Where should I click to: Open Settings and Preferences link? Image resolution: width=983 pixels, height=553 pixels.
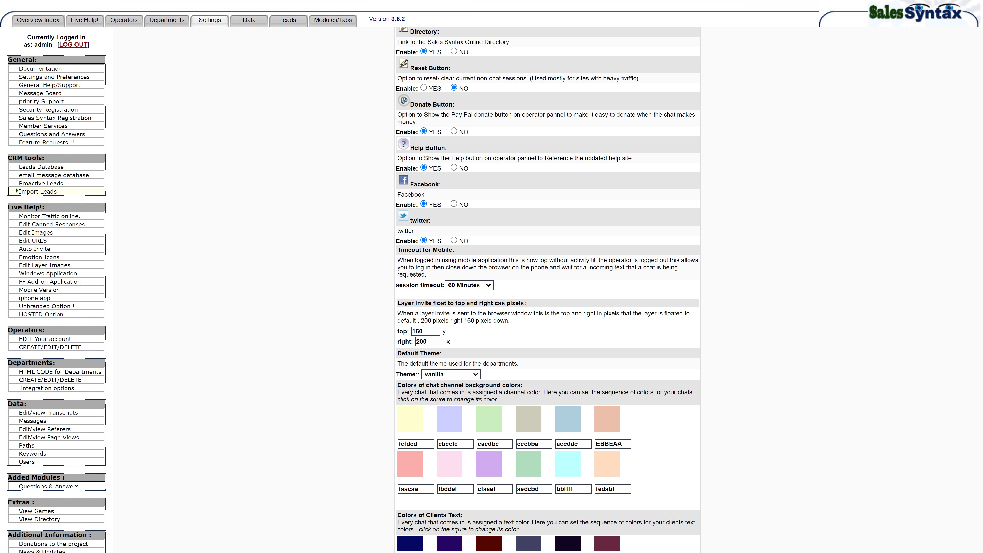(x=57, y=77)
